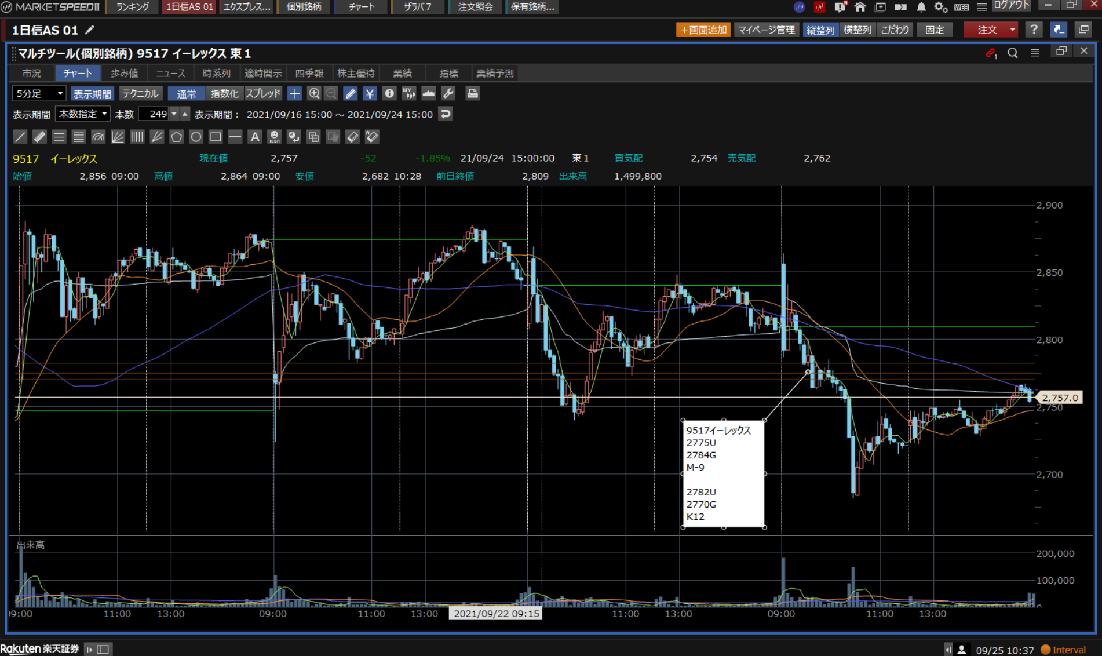This screenshot has width=1102, height=656.
Task: Enable 横整列 layout arrangement
Action: coord(857,30)
